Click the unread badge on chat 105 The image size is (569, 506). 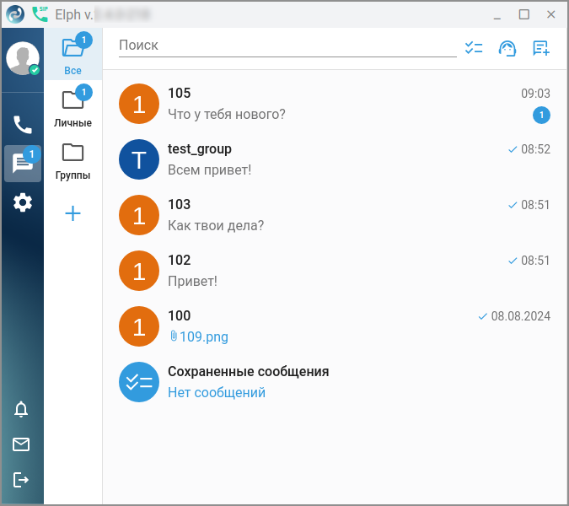coord(541,115)
